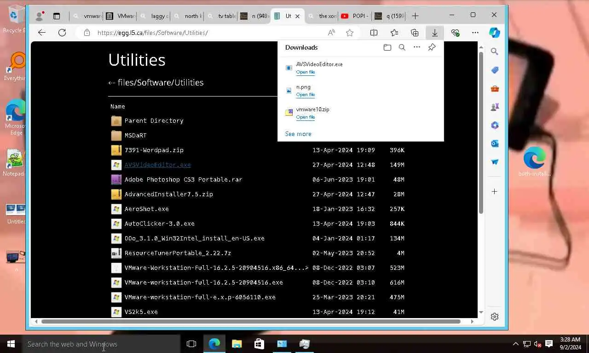Switch to the laggy search tab
This screenshot has width=589, height=353.
tap(154, 16)
